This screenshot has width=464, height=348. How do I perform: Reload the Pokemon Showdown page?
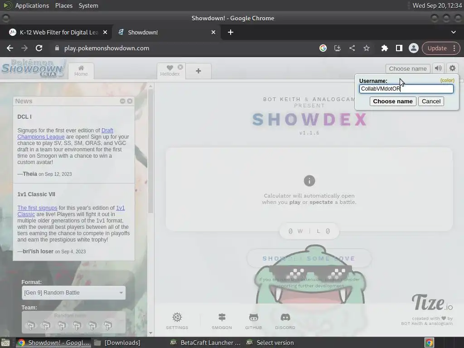click(39, 48)
